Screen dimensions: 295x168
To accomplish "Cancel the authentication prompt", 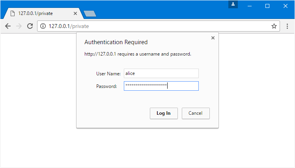I will [x=196, y=113].
